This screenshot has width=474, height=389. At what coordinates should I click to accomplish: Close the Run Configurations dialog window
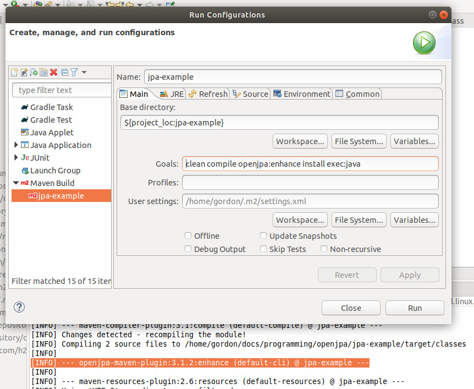(x=443, y=14)
